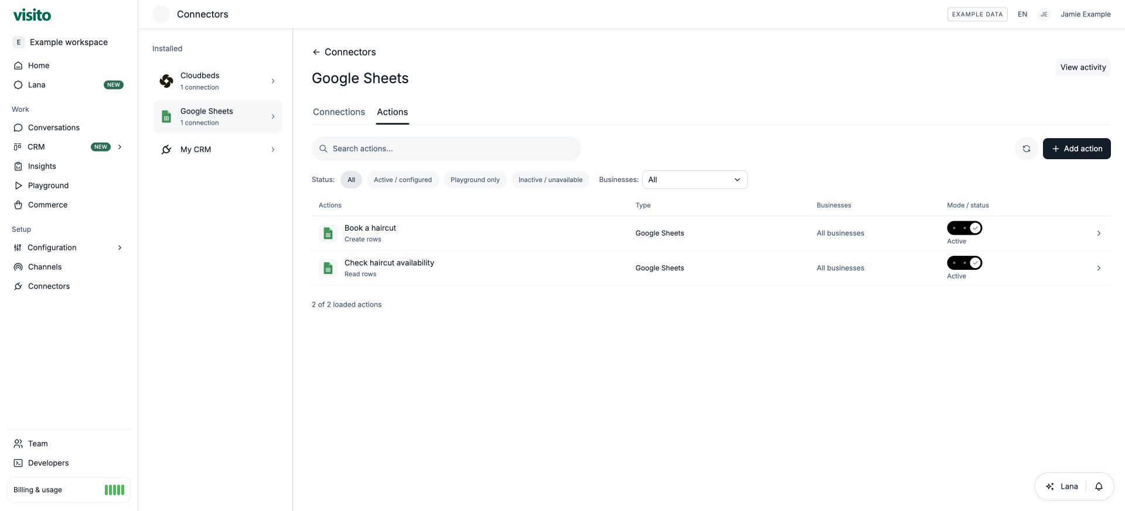Click the Add action button
Screen dimensions: 1125x511
(1077, 149)
